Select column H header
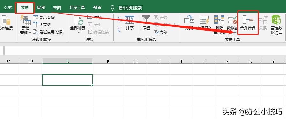286x119 pixels. 158,61
